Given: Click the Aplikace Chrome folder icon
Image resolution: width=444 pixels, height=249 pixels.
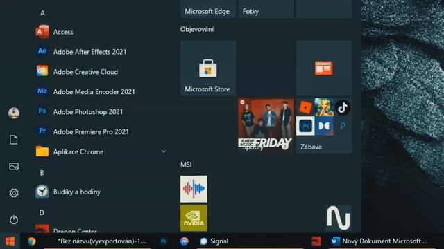Looking at the screenshot, I should [x=42, y=151].
